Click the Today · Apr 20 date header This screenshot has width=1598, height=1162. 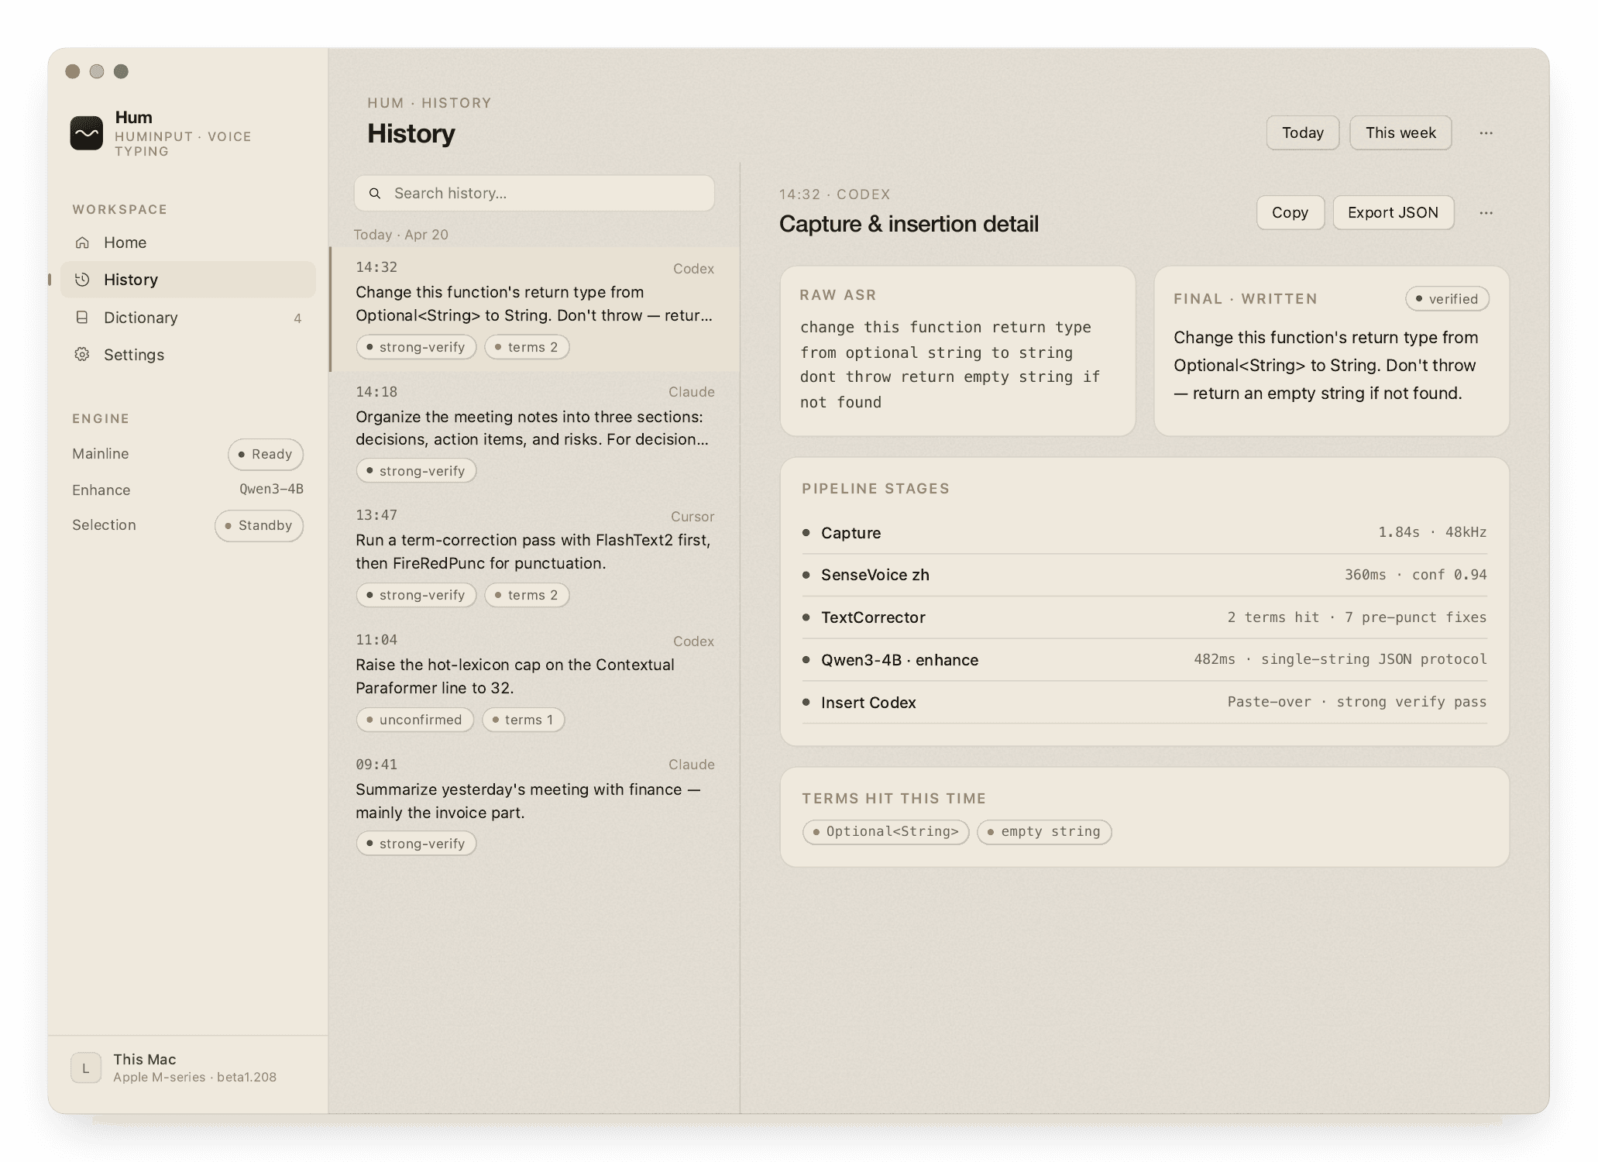click(x=401, y=235)
